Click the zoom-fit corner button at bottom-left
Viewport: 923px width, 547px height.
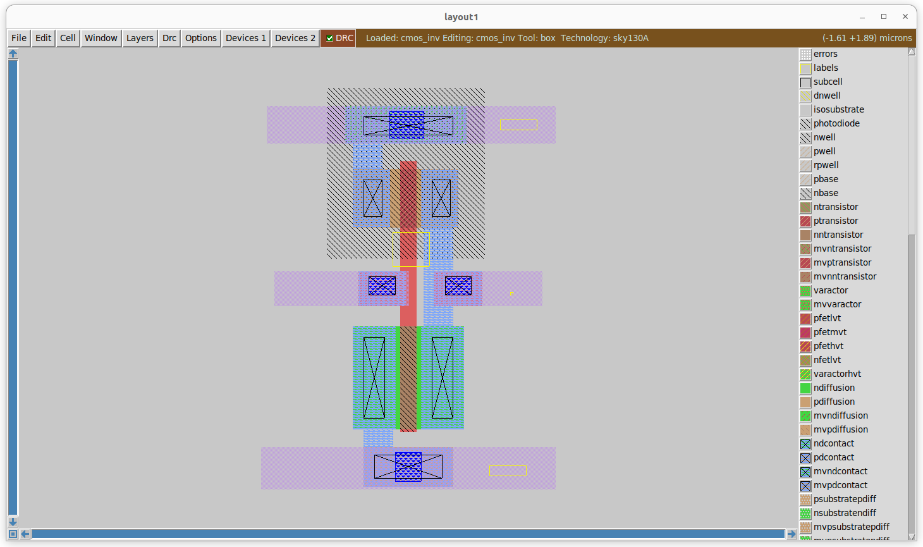[x=13, y=534]
